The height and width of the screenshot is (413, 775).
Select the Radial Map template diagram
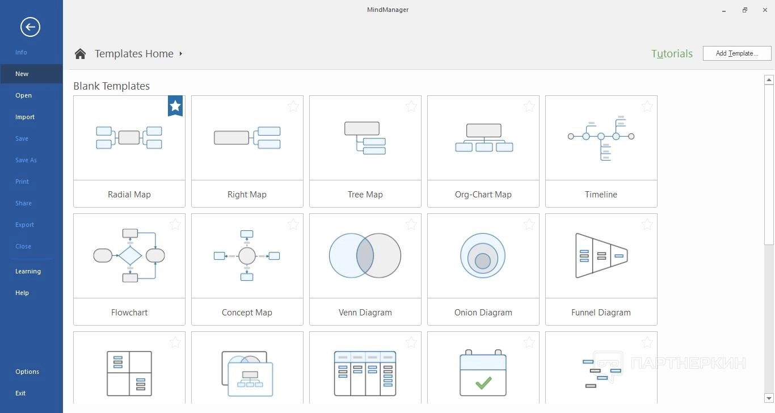point(129,137)
